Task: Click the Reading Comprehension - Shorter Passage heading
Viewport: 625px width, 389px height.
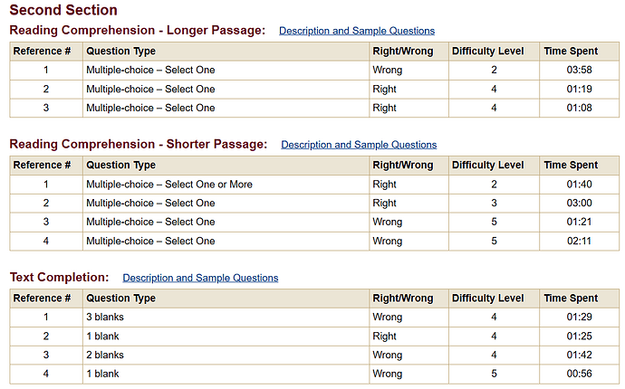Action: 139,144
